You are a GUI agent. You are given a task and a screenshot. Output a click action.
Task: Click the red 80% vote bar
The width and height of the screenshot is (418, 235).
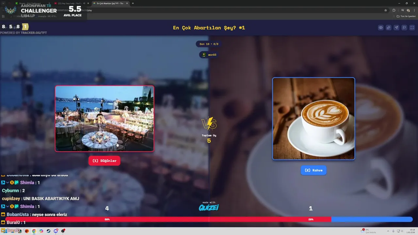[x=168, y=219]
